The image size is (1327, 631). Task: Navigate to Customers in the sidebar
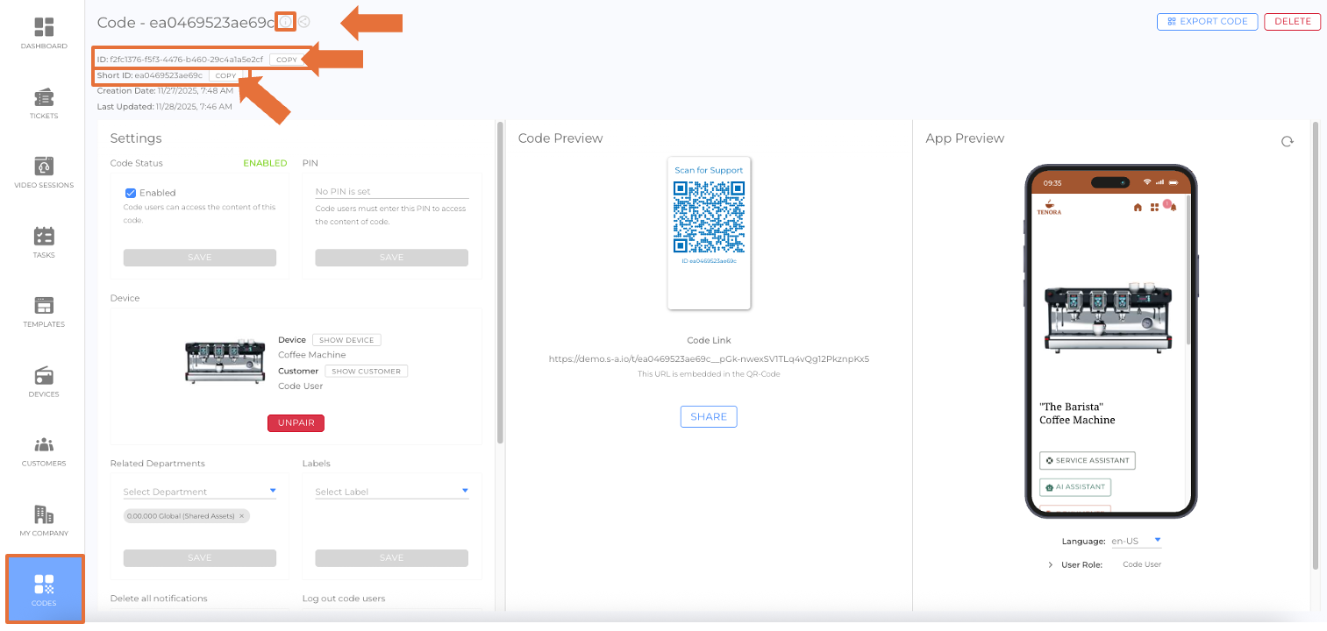[43, 450]
